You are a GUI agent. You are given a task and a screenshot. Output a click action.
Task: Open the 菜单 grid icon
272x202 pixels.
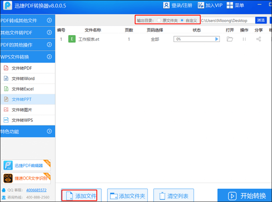(230, 5)
